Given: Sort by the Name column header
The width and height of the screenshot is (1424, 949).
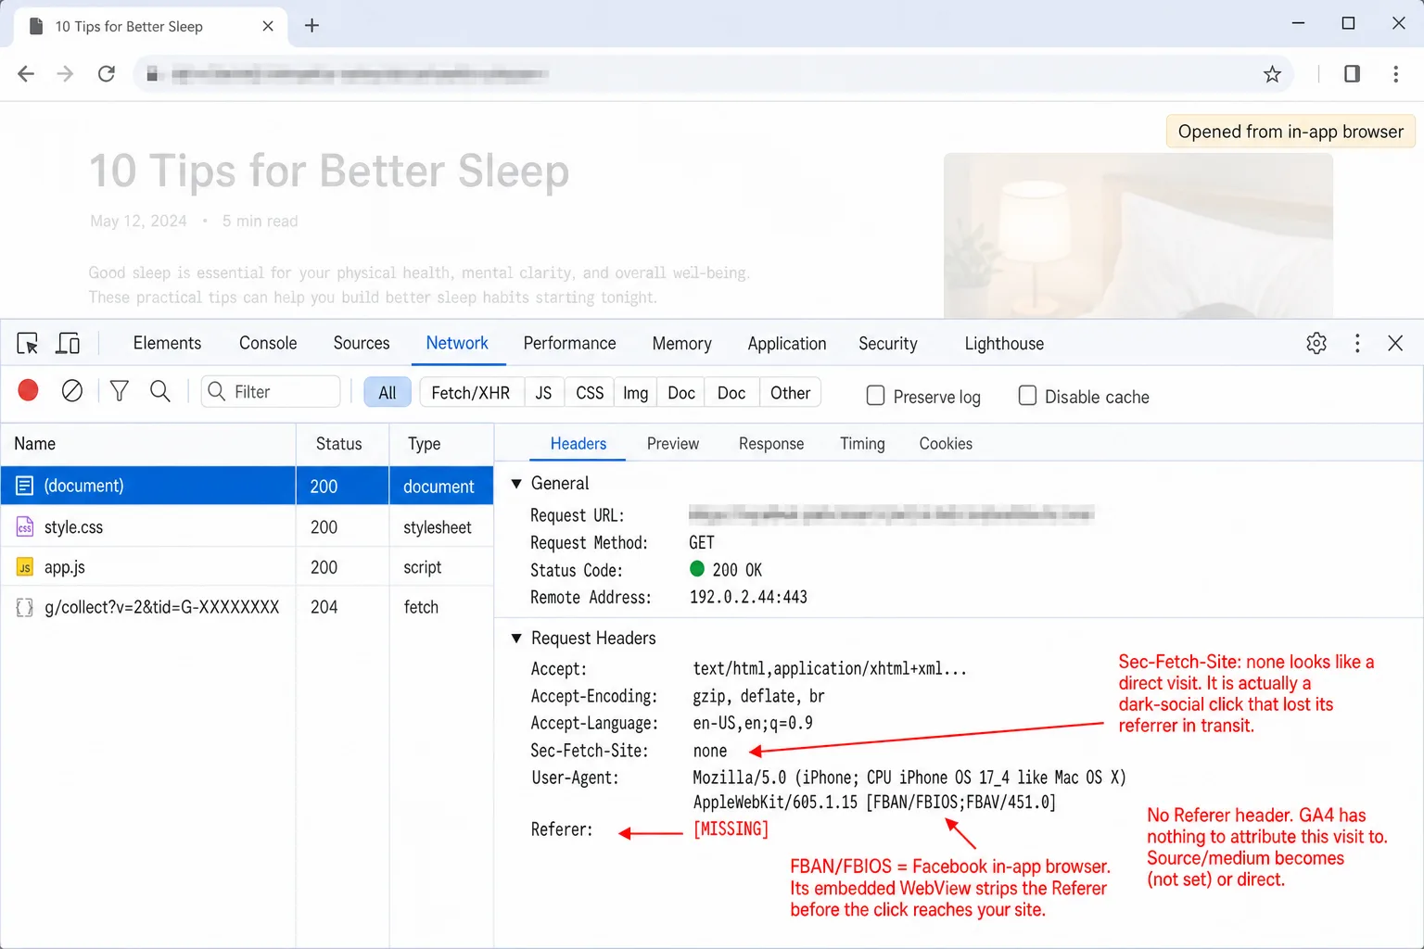Looking at the screenshot, I should pos(148,444).
